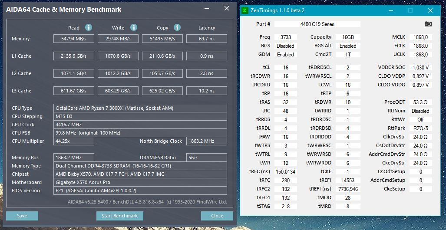Click the tRDWR 10 value
The height and width of the screenshot is (230, 446).
point(348,102)
